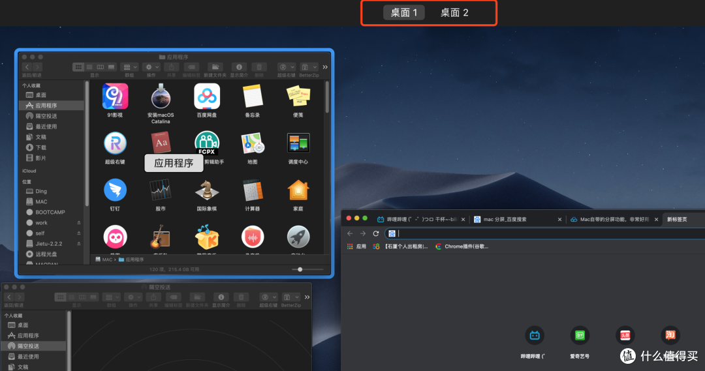Open BetterZip dropdown in 隔空投送 window toolbar
Image resolution: width=705 pixels, height=371 pixels.
[290, 297]
